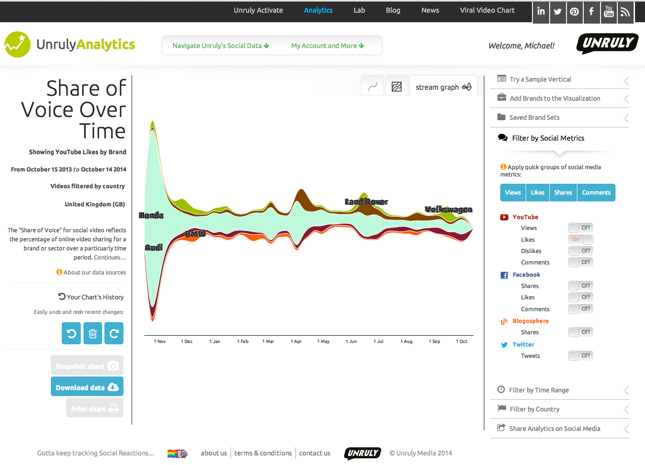Image resolution: width=645 pixels, height=465 pixels.
Task: Click the Continues… link in description
Action: tap(110, 258)
